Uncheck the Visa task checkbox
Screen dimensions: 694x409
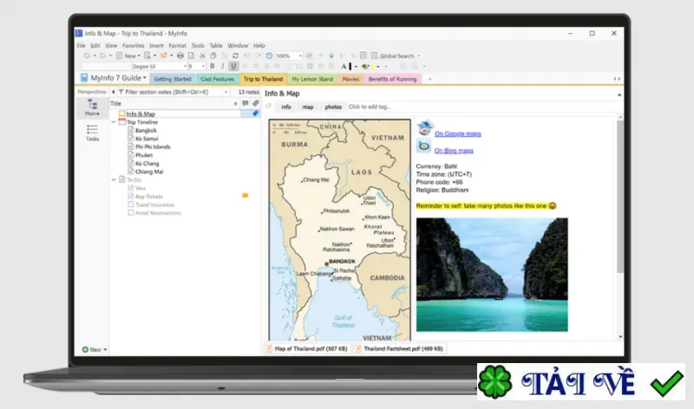(x=131, y=188)
